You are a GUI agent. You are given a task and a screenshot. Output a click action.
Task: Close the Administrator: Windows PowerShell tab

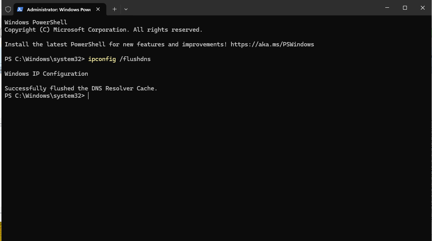(x=98, y=9)
